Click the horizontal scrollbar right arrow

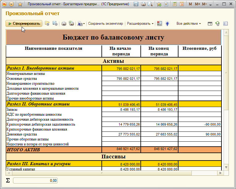point(220,173)
